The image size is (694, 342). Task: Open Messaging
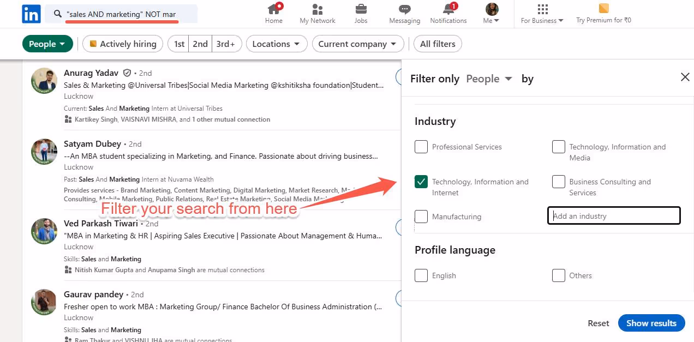click(x=404, y=13)
